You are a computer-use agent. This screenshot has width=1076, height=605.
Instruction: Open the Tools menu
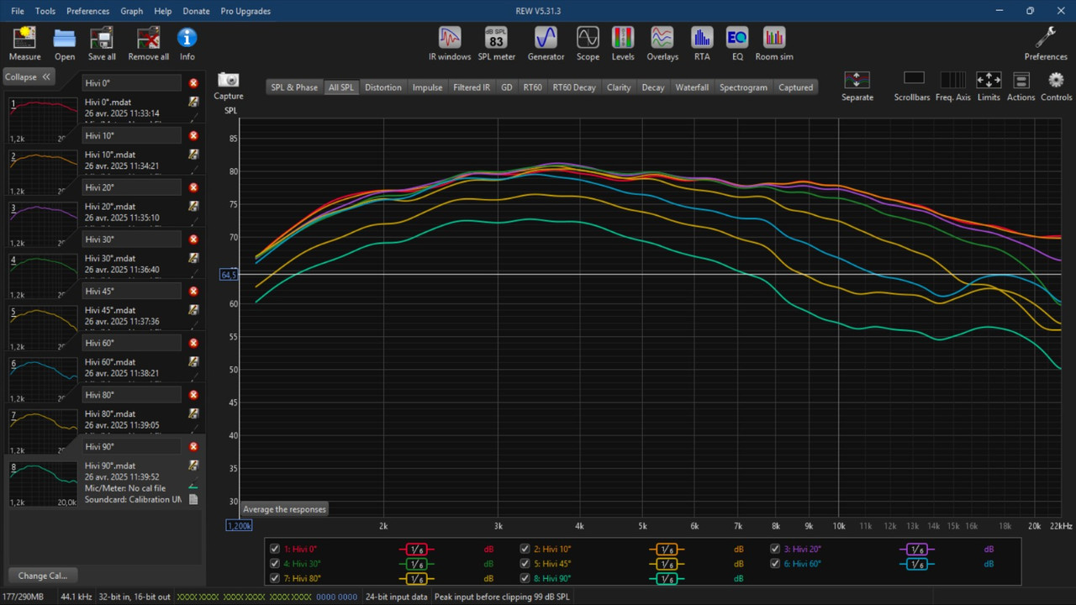click(45, 11)
